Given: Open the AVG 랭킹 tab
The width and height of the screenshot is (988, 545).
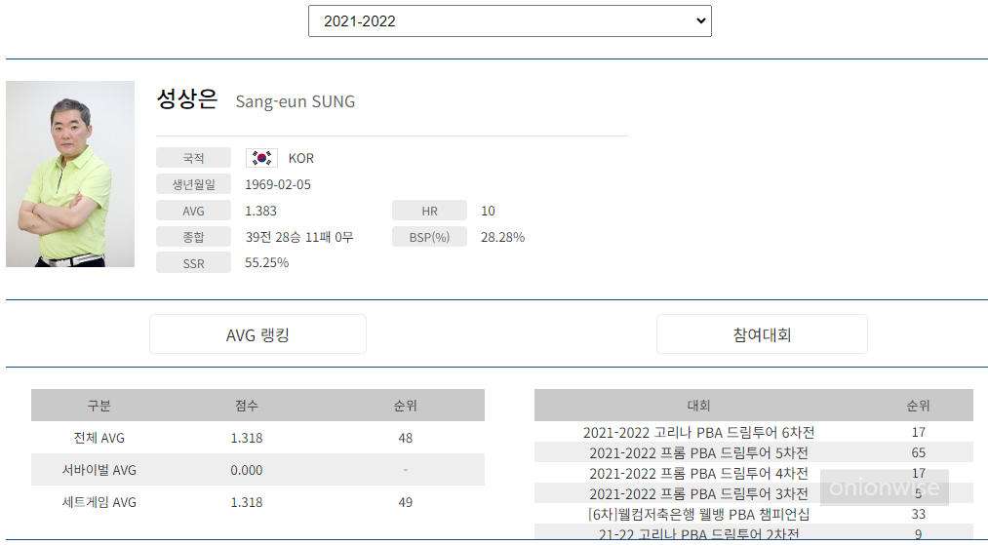Looking at the screenshot, I should pyautogui.click(x=257, y=334).
